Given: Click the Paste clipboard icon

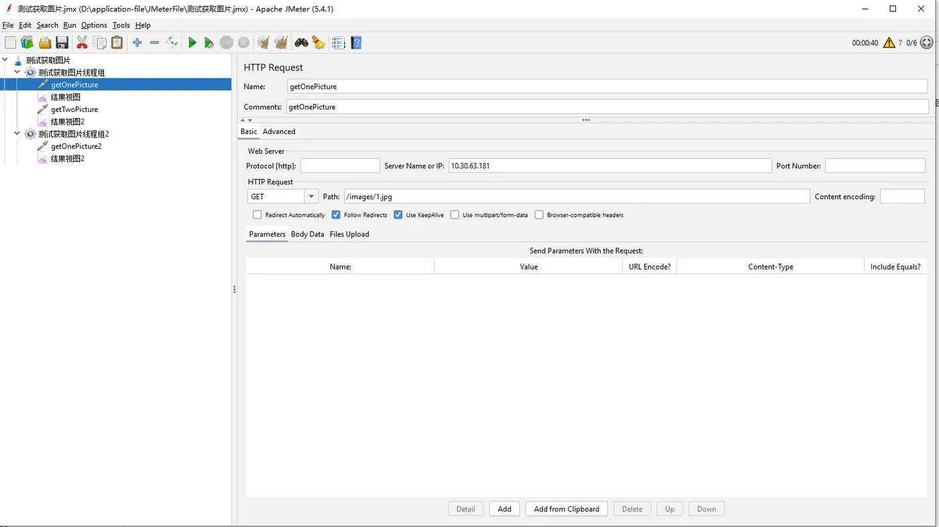Looking at the screenshot, I should [x=117, y=43].
